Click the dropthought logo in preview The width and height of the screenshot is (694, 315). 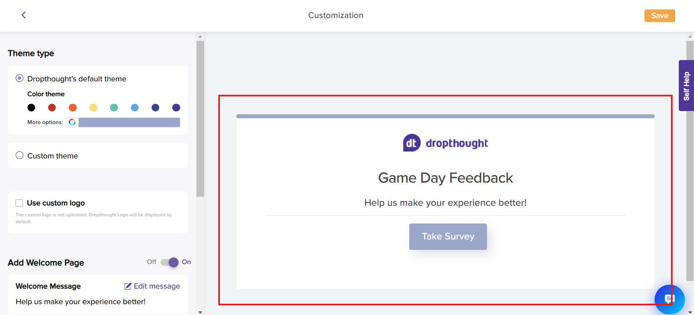(x=445, y=143)
